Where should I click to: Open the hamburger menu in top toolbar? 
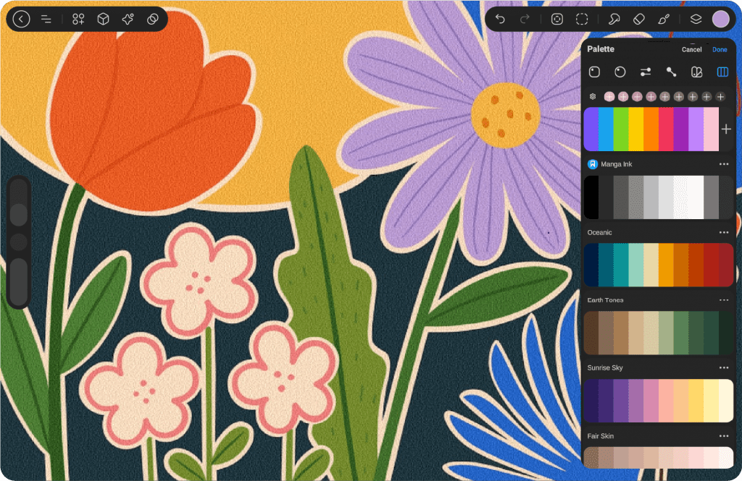pyautogui.click(x=46, y=20)
